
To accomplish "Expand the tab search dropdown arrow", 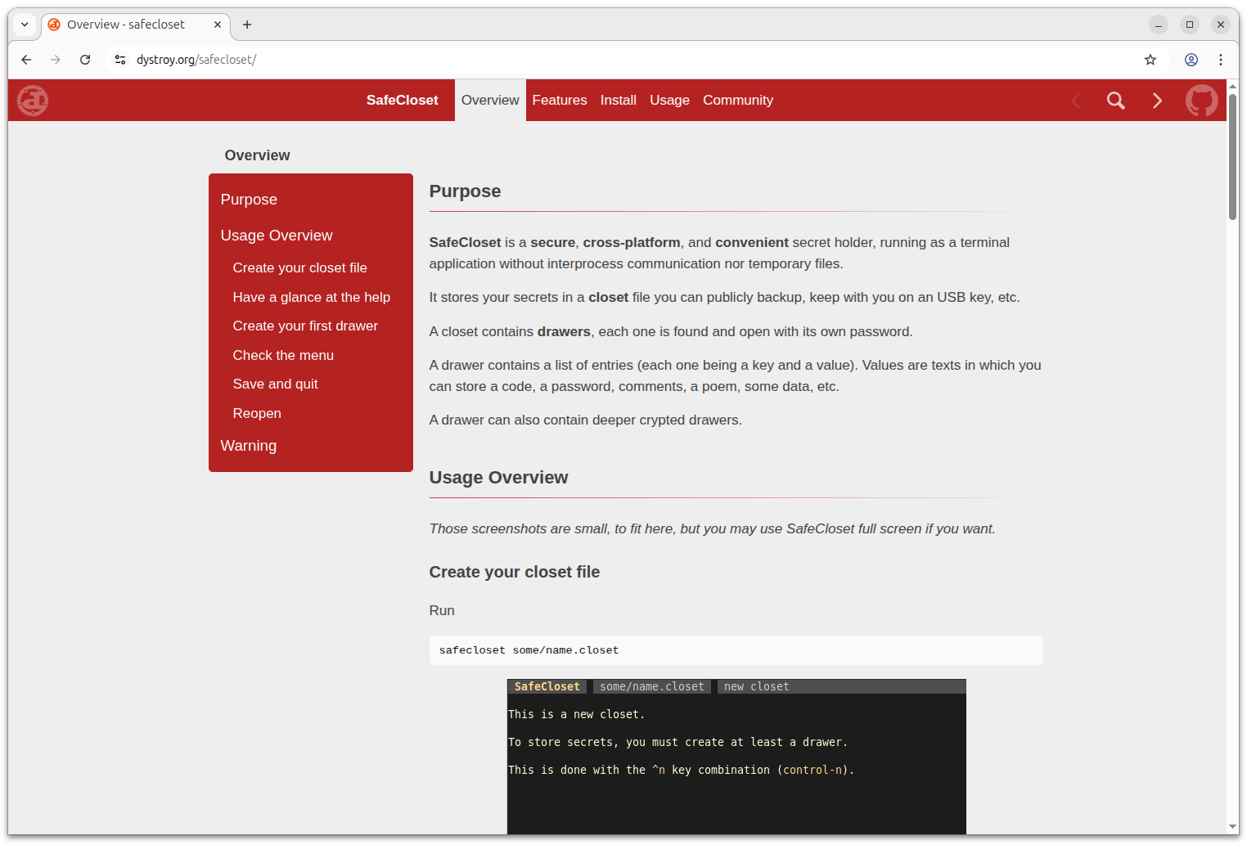I will 25,25.
